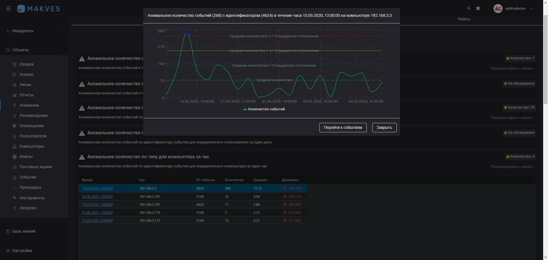548x260 pixels.
Task: Click the blue peak point on chart
Action: point(187,32)
